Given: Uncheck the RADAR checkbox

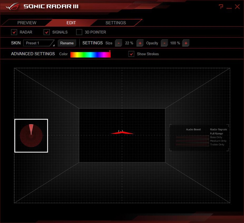Looking at the screenshot, I should (x=14, y=32).
